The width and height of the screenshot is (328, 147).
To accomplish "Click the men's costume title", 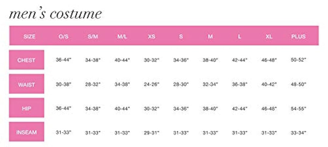I will [x=55, y=14].
